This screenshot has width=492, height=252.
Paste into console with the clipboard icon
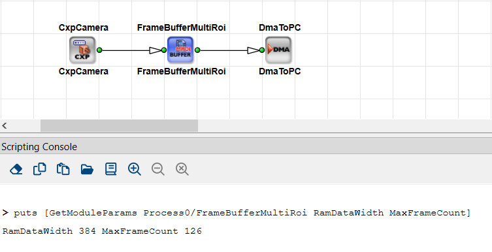[63, 169]
